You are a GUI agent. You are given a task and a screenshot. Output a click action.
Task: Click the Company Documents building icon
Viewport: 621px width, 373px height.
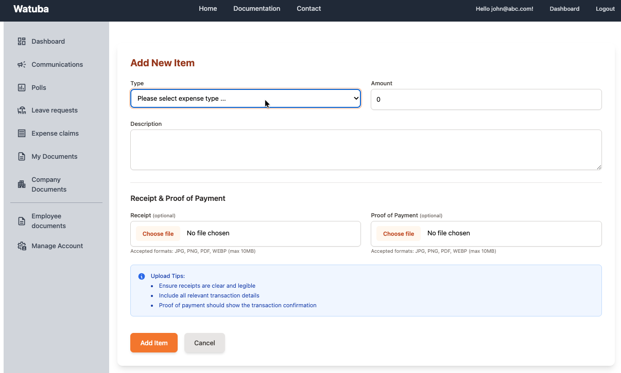22,184
